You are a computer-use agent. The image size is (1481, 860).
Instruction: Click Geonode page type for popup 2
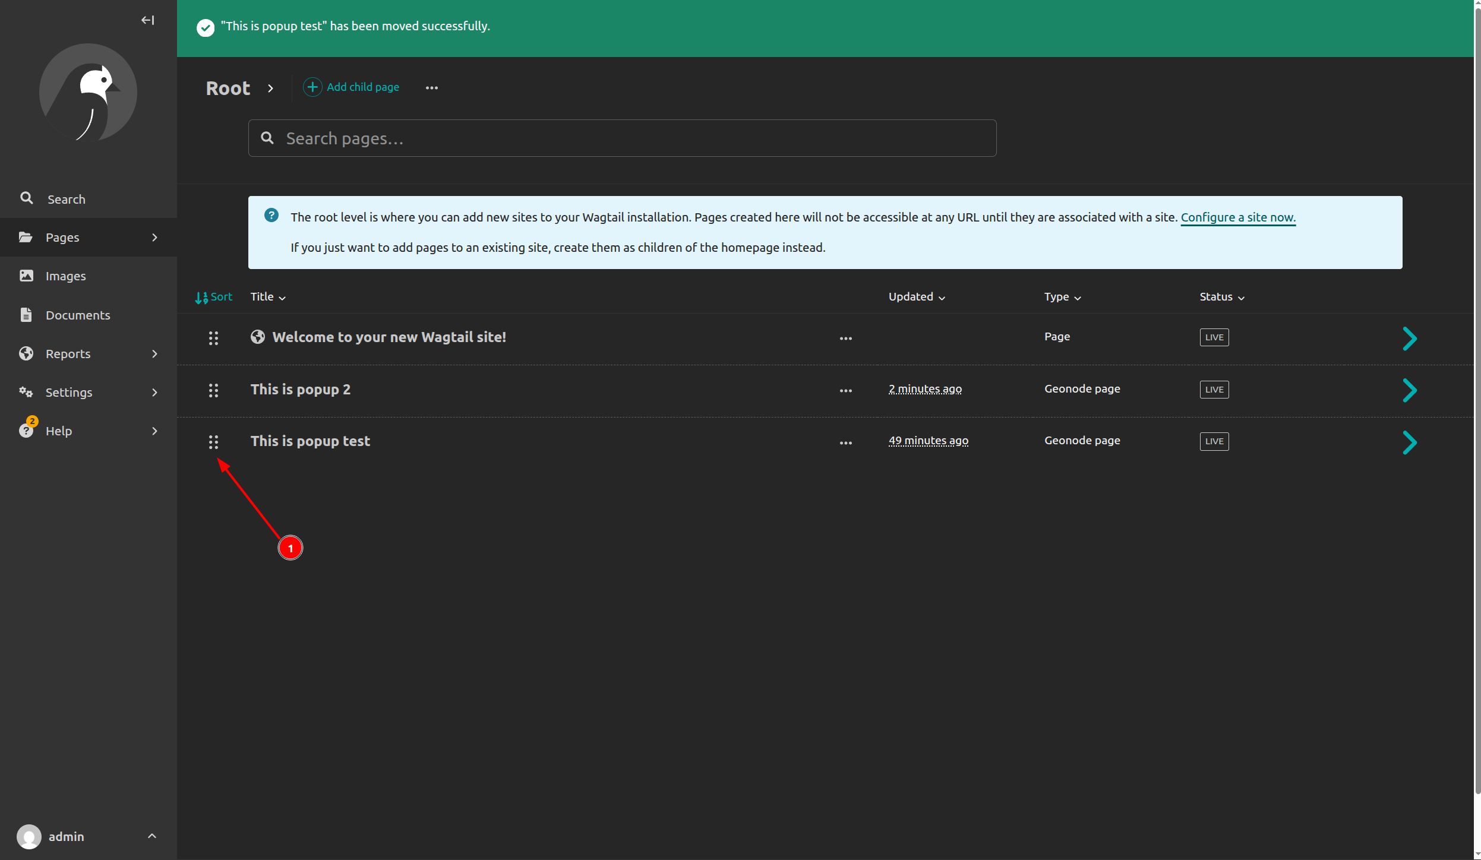click(1082, 389)
